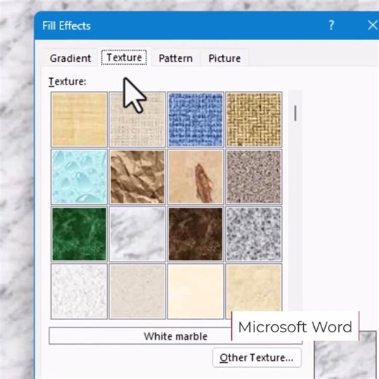Select the cream Parchment texture swatch
379x379 pixels.
[x=195, y=292]
